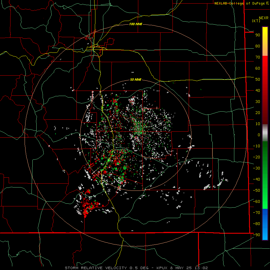Click the -80 knot scale value
Screen dimensions: 270x270
coord(256,224)
